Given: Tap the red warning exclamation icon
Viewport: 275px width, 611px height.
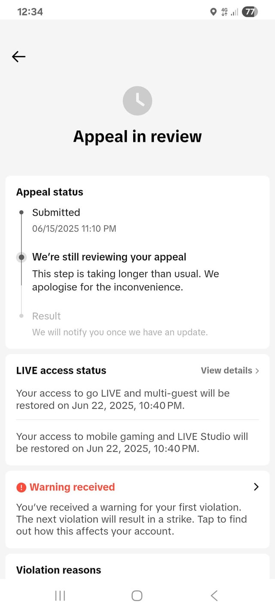Looking at the screenshot, I should click(x=21, y=487).
